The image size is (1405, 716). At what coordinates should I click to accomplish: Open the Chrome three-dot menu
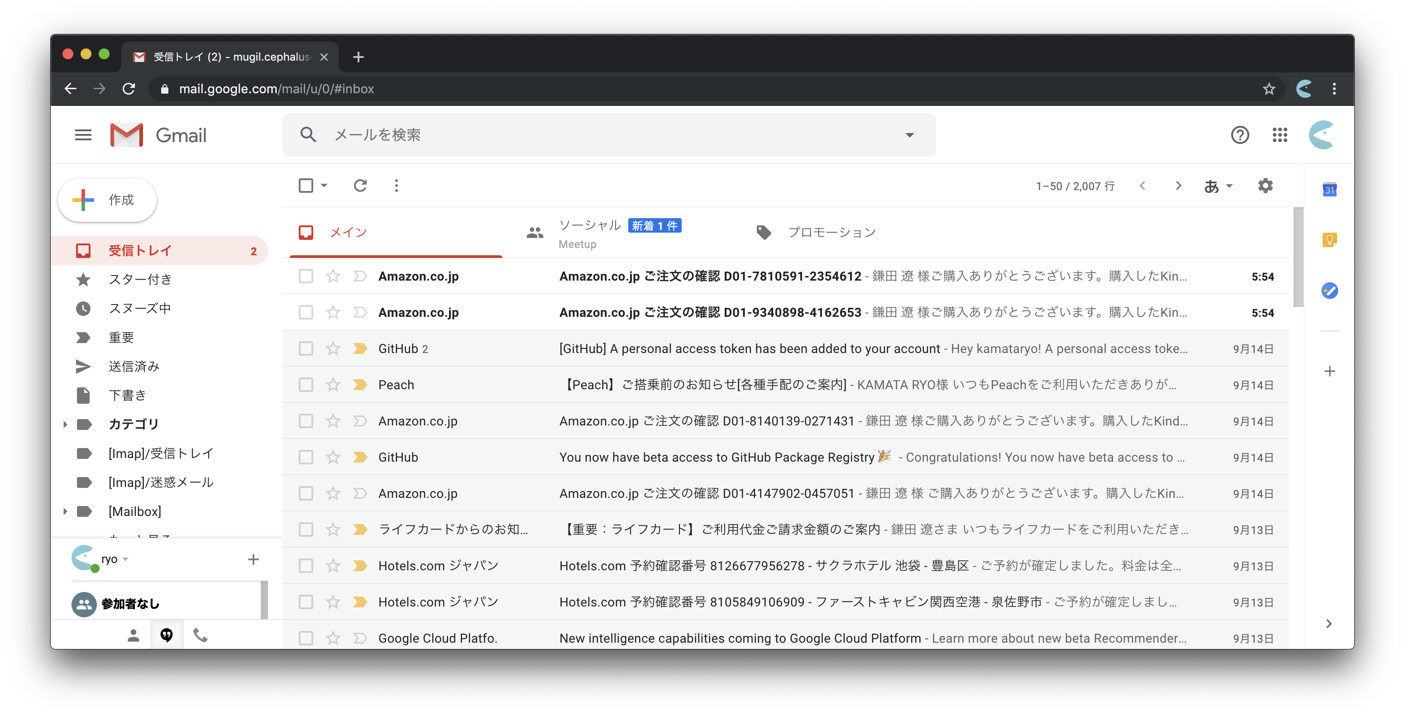[1334, 88]
